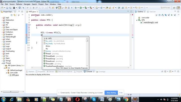Click Collapse All icon in Project Explorer
Screen dimensions: 181x102
pyautogui.click(x=12, y=15)
